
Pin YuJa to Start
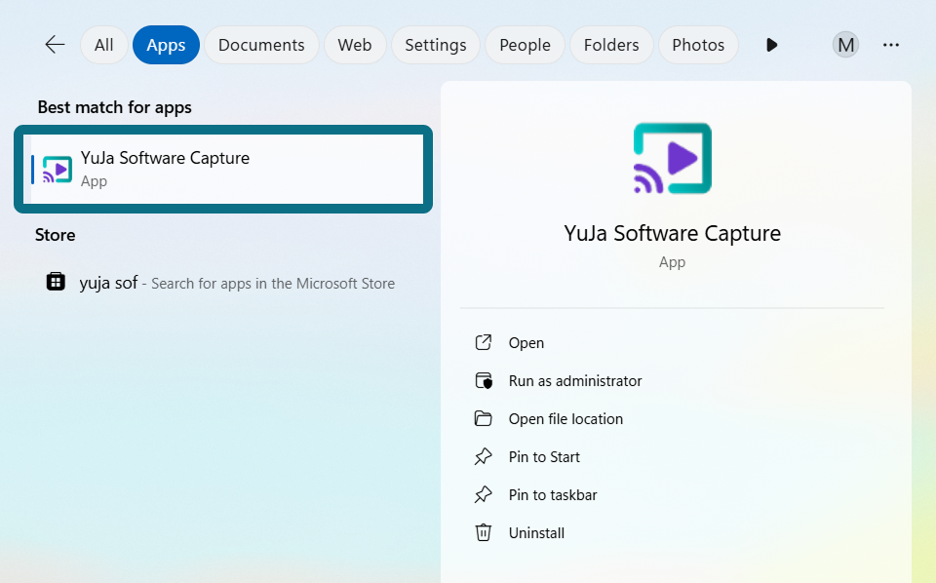544,457
